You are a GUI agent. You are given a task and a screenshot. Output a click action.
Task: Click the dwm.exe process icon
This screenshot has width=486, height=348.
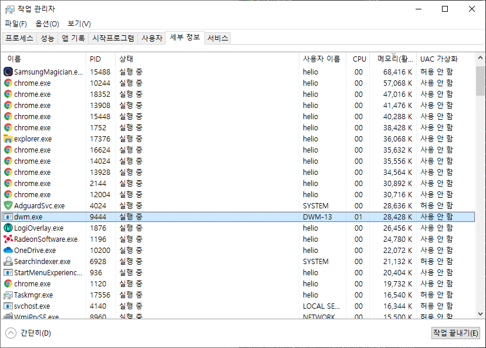pyautogui.click(x=8, y=217)
